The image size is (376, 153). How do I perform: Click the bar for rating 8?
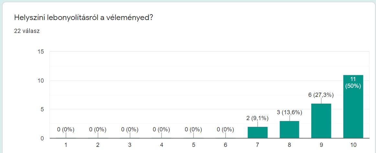click(289, 129)
